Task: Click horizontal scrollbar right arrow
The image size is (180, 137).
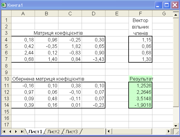Action: (x=169, y=131)
